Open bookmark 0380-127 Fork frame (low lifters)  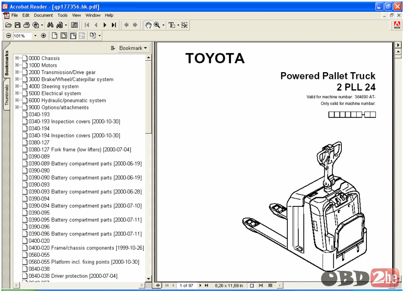[x=80, y=150]
